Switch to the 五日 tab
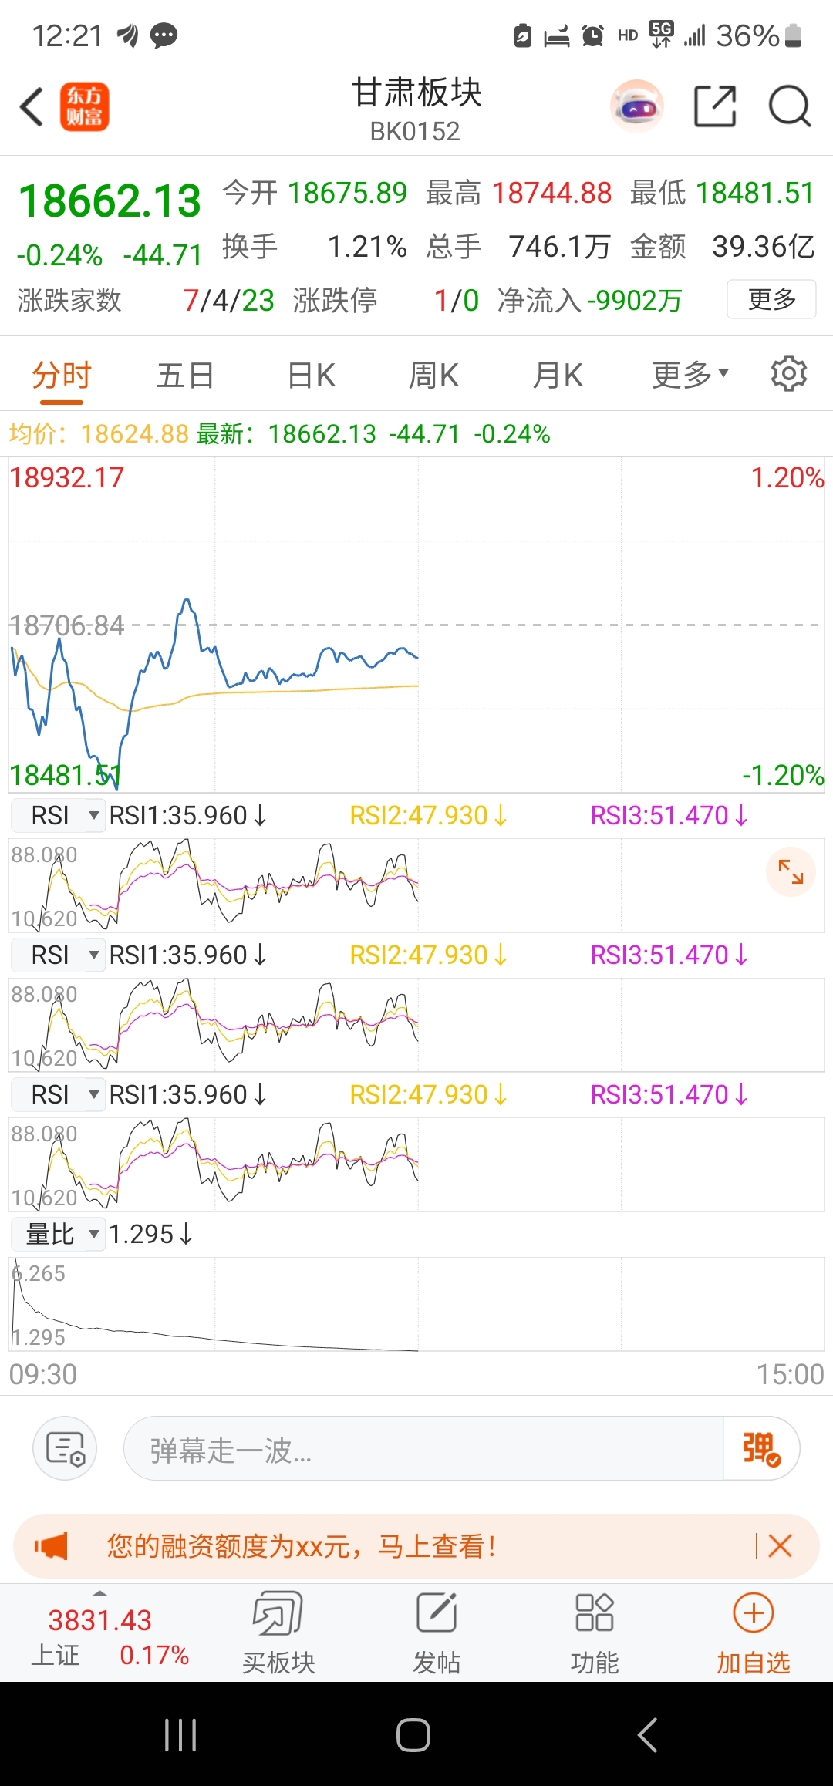Image resolution: width=833 pixels, height=1786 pixels. tap(185, 376)
